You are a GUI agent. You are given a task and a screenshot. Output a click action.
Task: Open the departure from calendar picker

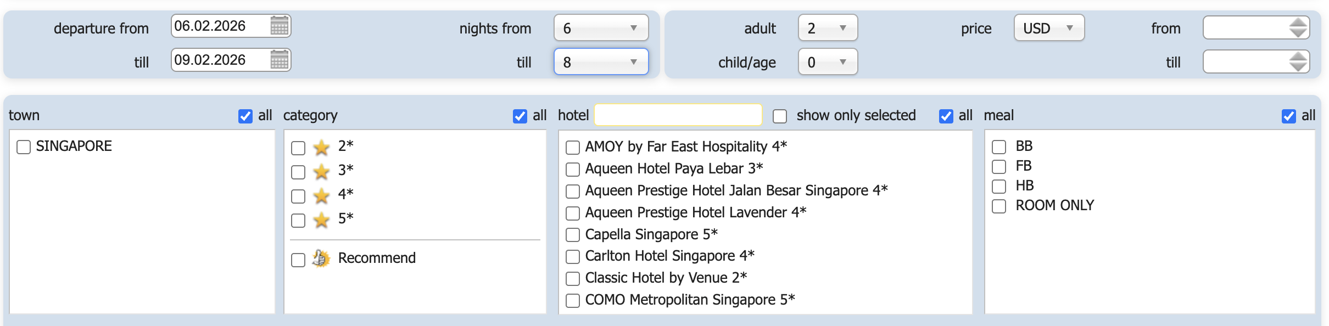click(280, 26)
